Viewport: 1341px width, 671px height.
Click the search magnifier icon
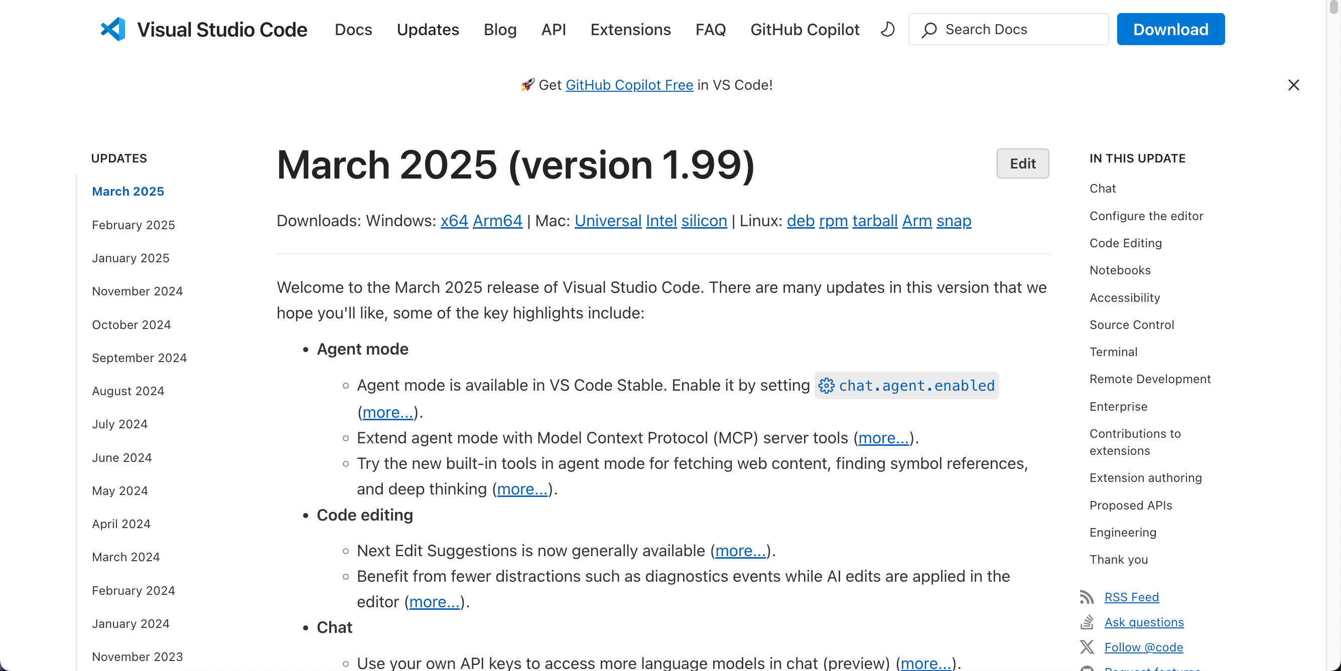click(929, 30)
